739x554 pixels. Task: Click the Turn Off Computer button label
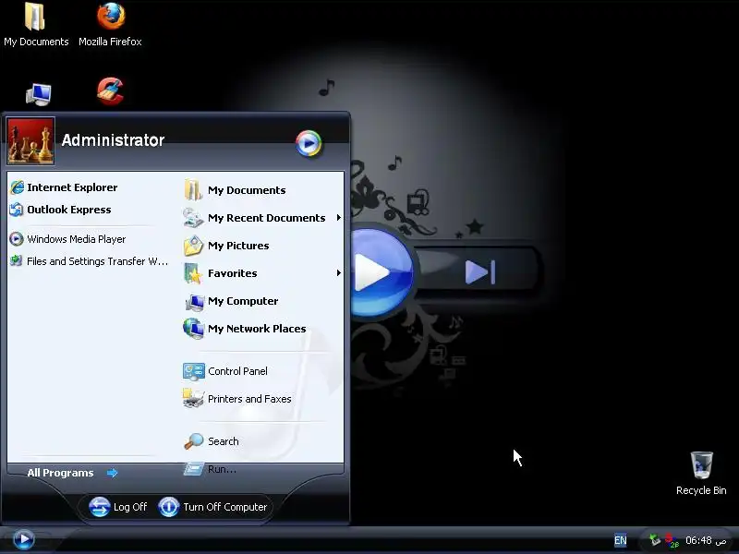point(225,507)
